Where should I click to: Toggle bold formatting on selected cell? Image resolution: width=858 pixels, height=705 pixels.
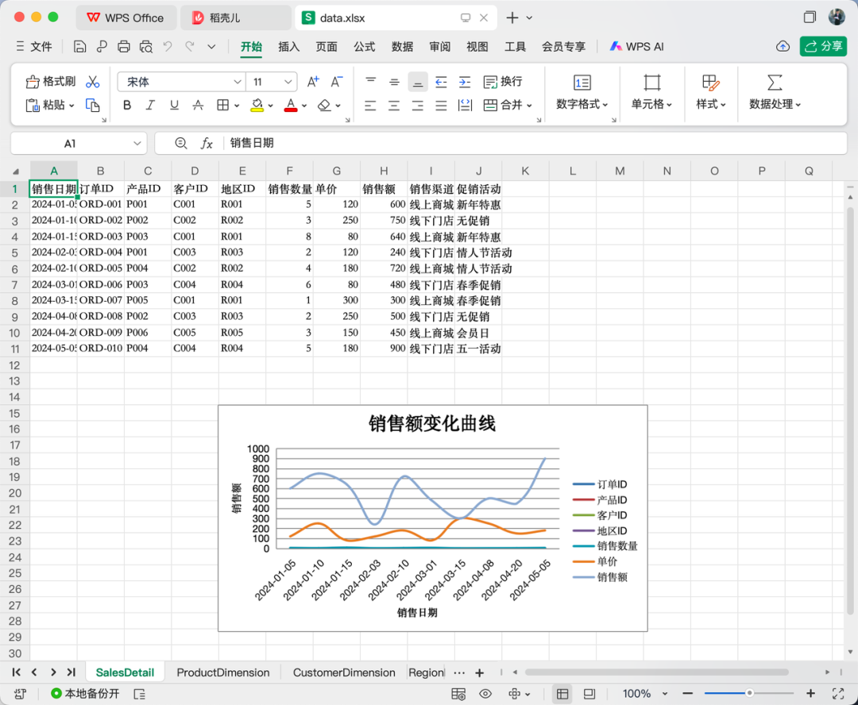pos(126,105)
